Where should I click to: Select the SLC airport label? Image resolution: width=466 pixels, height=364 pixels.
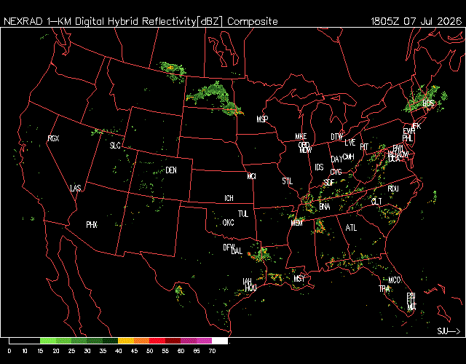115,146
